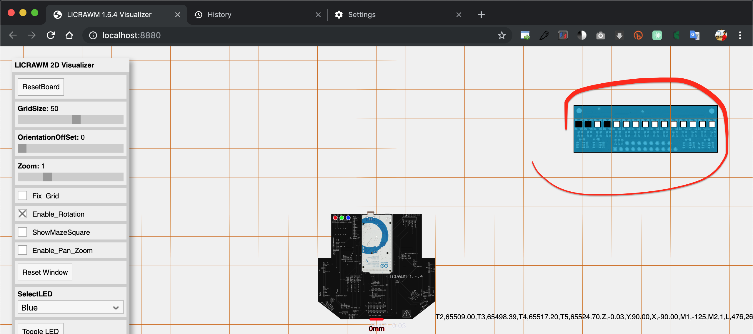Check the Enable_Pan_Zoom option
The height and width of the screenshot is (334, 753).
[22, 250]
